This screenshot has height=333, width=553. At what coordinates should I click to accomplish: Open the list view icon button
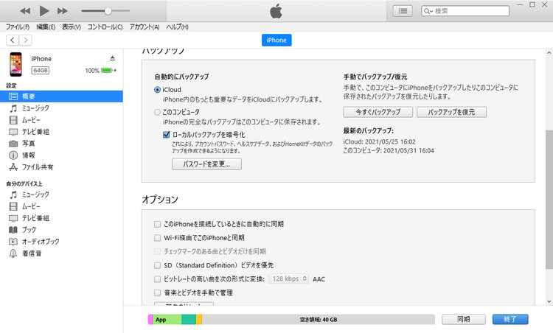[x=403, y=11]
